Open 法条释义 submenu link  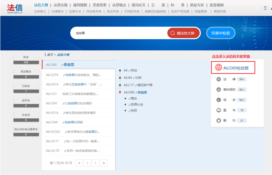tap(40, 11)
